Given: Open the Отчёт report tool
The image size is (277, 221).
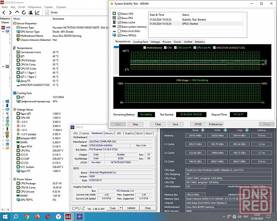Looking at the screenshot, I should (51, 12).
